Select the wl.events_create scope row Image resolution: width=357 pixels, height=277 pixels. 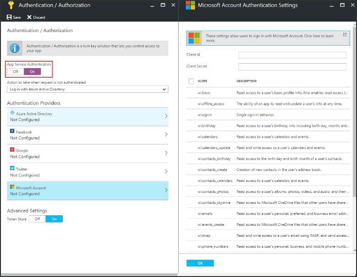point(268,224)
